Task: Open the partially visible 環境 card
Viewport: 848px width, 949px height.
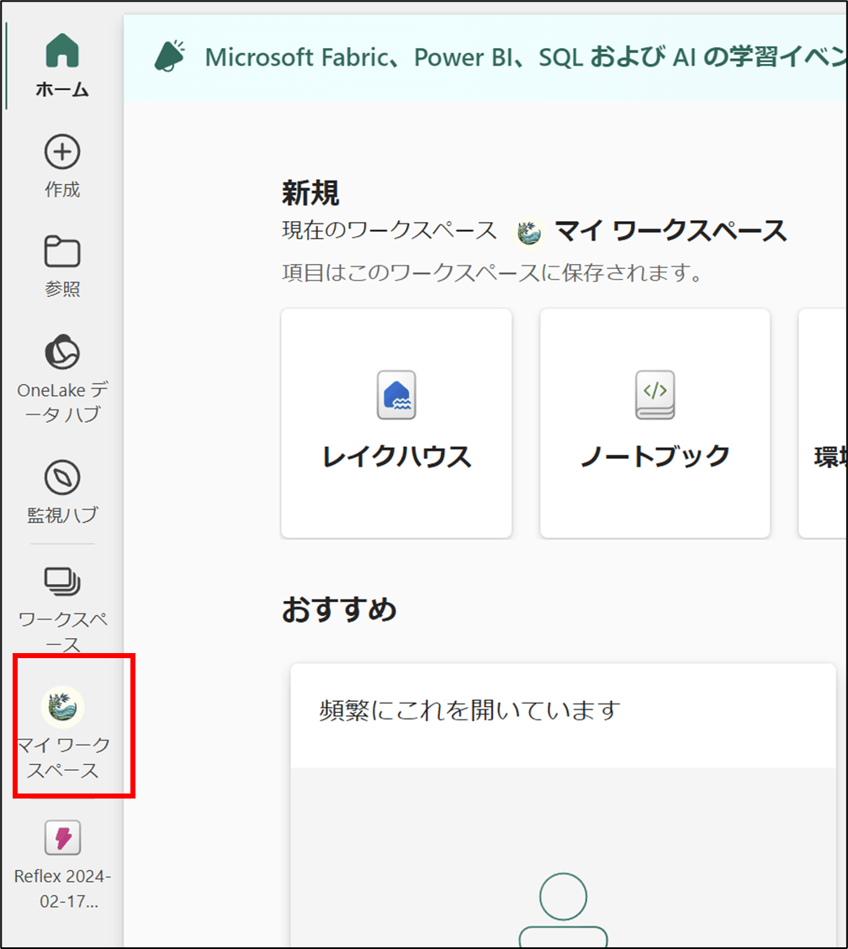Action: 823,423
